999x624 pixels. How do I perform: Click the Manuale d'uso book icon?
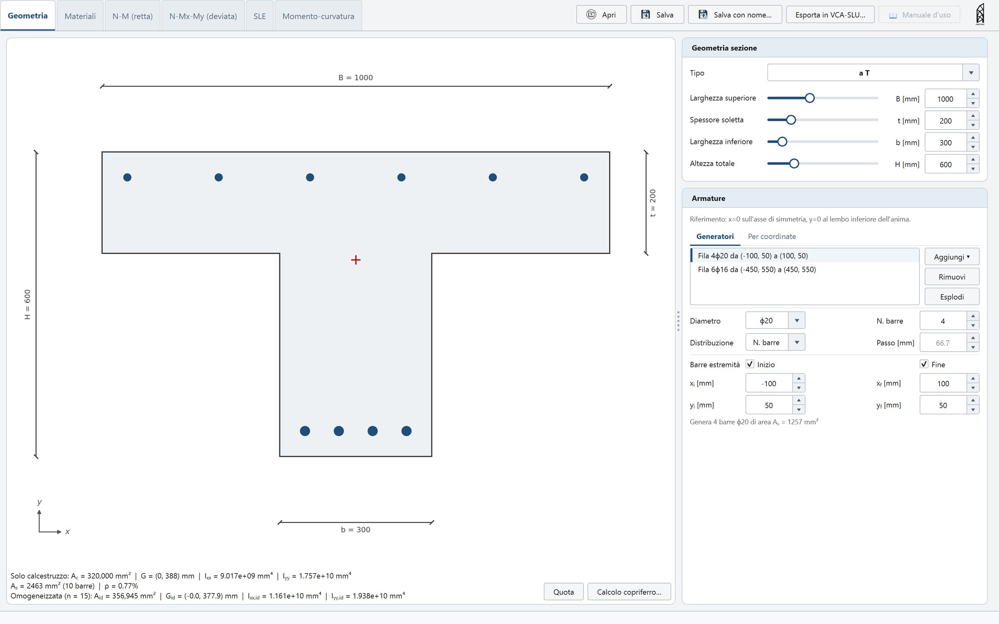coord(893,15)
